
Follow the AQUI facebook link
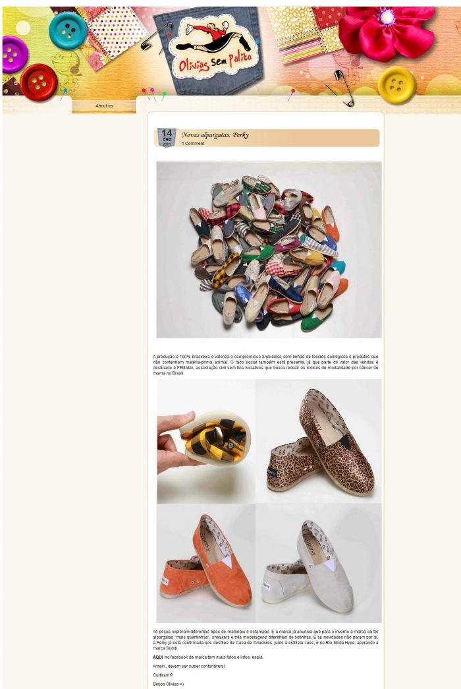(157, 657)
